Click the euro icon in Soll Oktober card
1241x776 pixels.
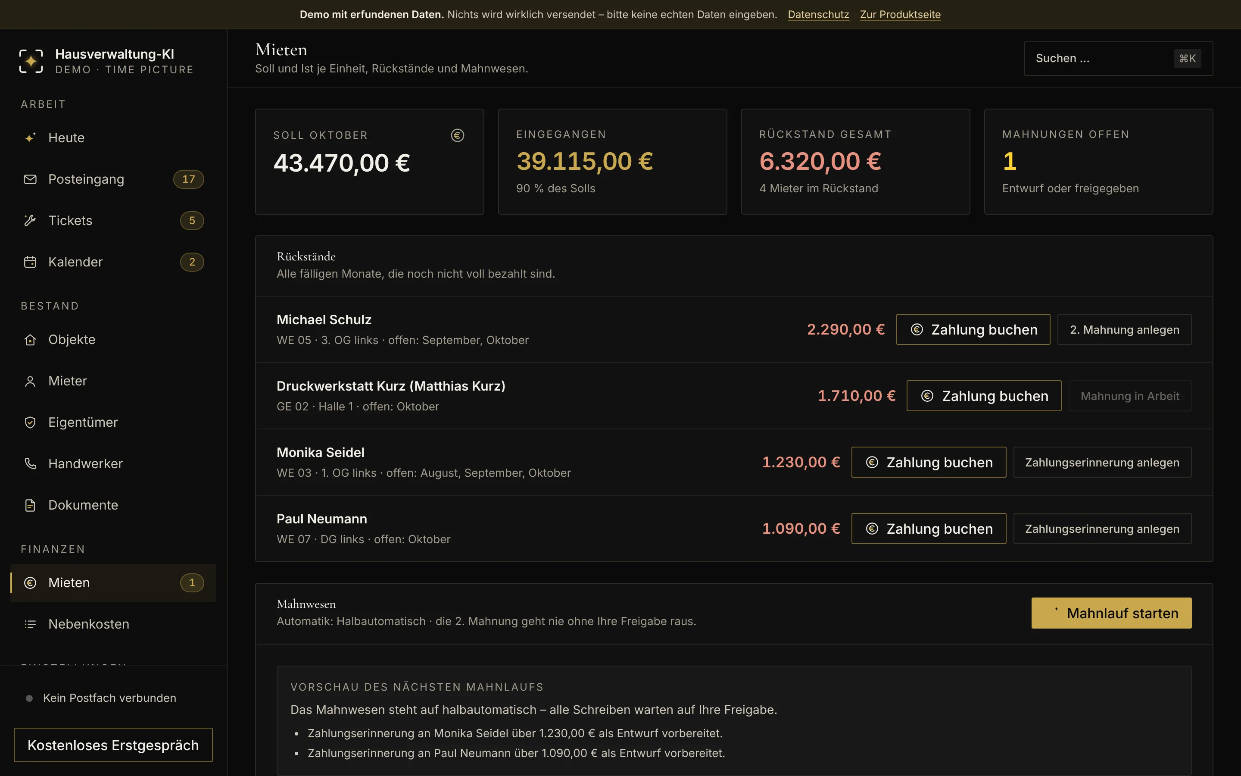click(458, 135)
